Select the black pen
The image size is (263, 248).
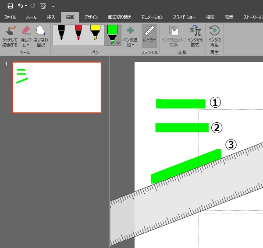(x=61, y=33)
